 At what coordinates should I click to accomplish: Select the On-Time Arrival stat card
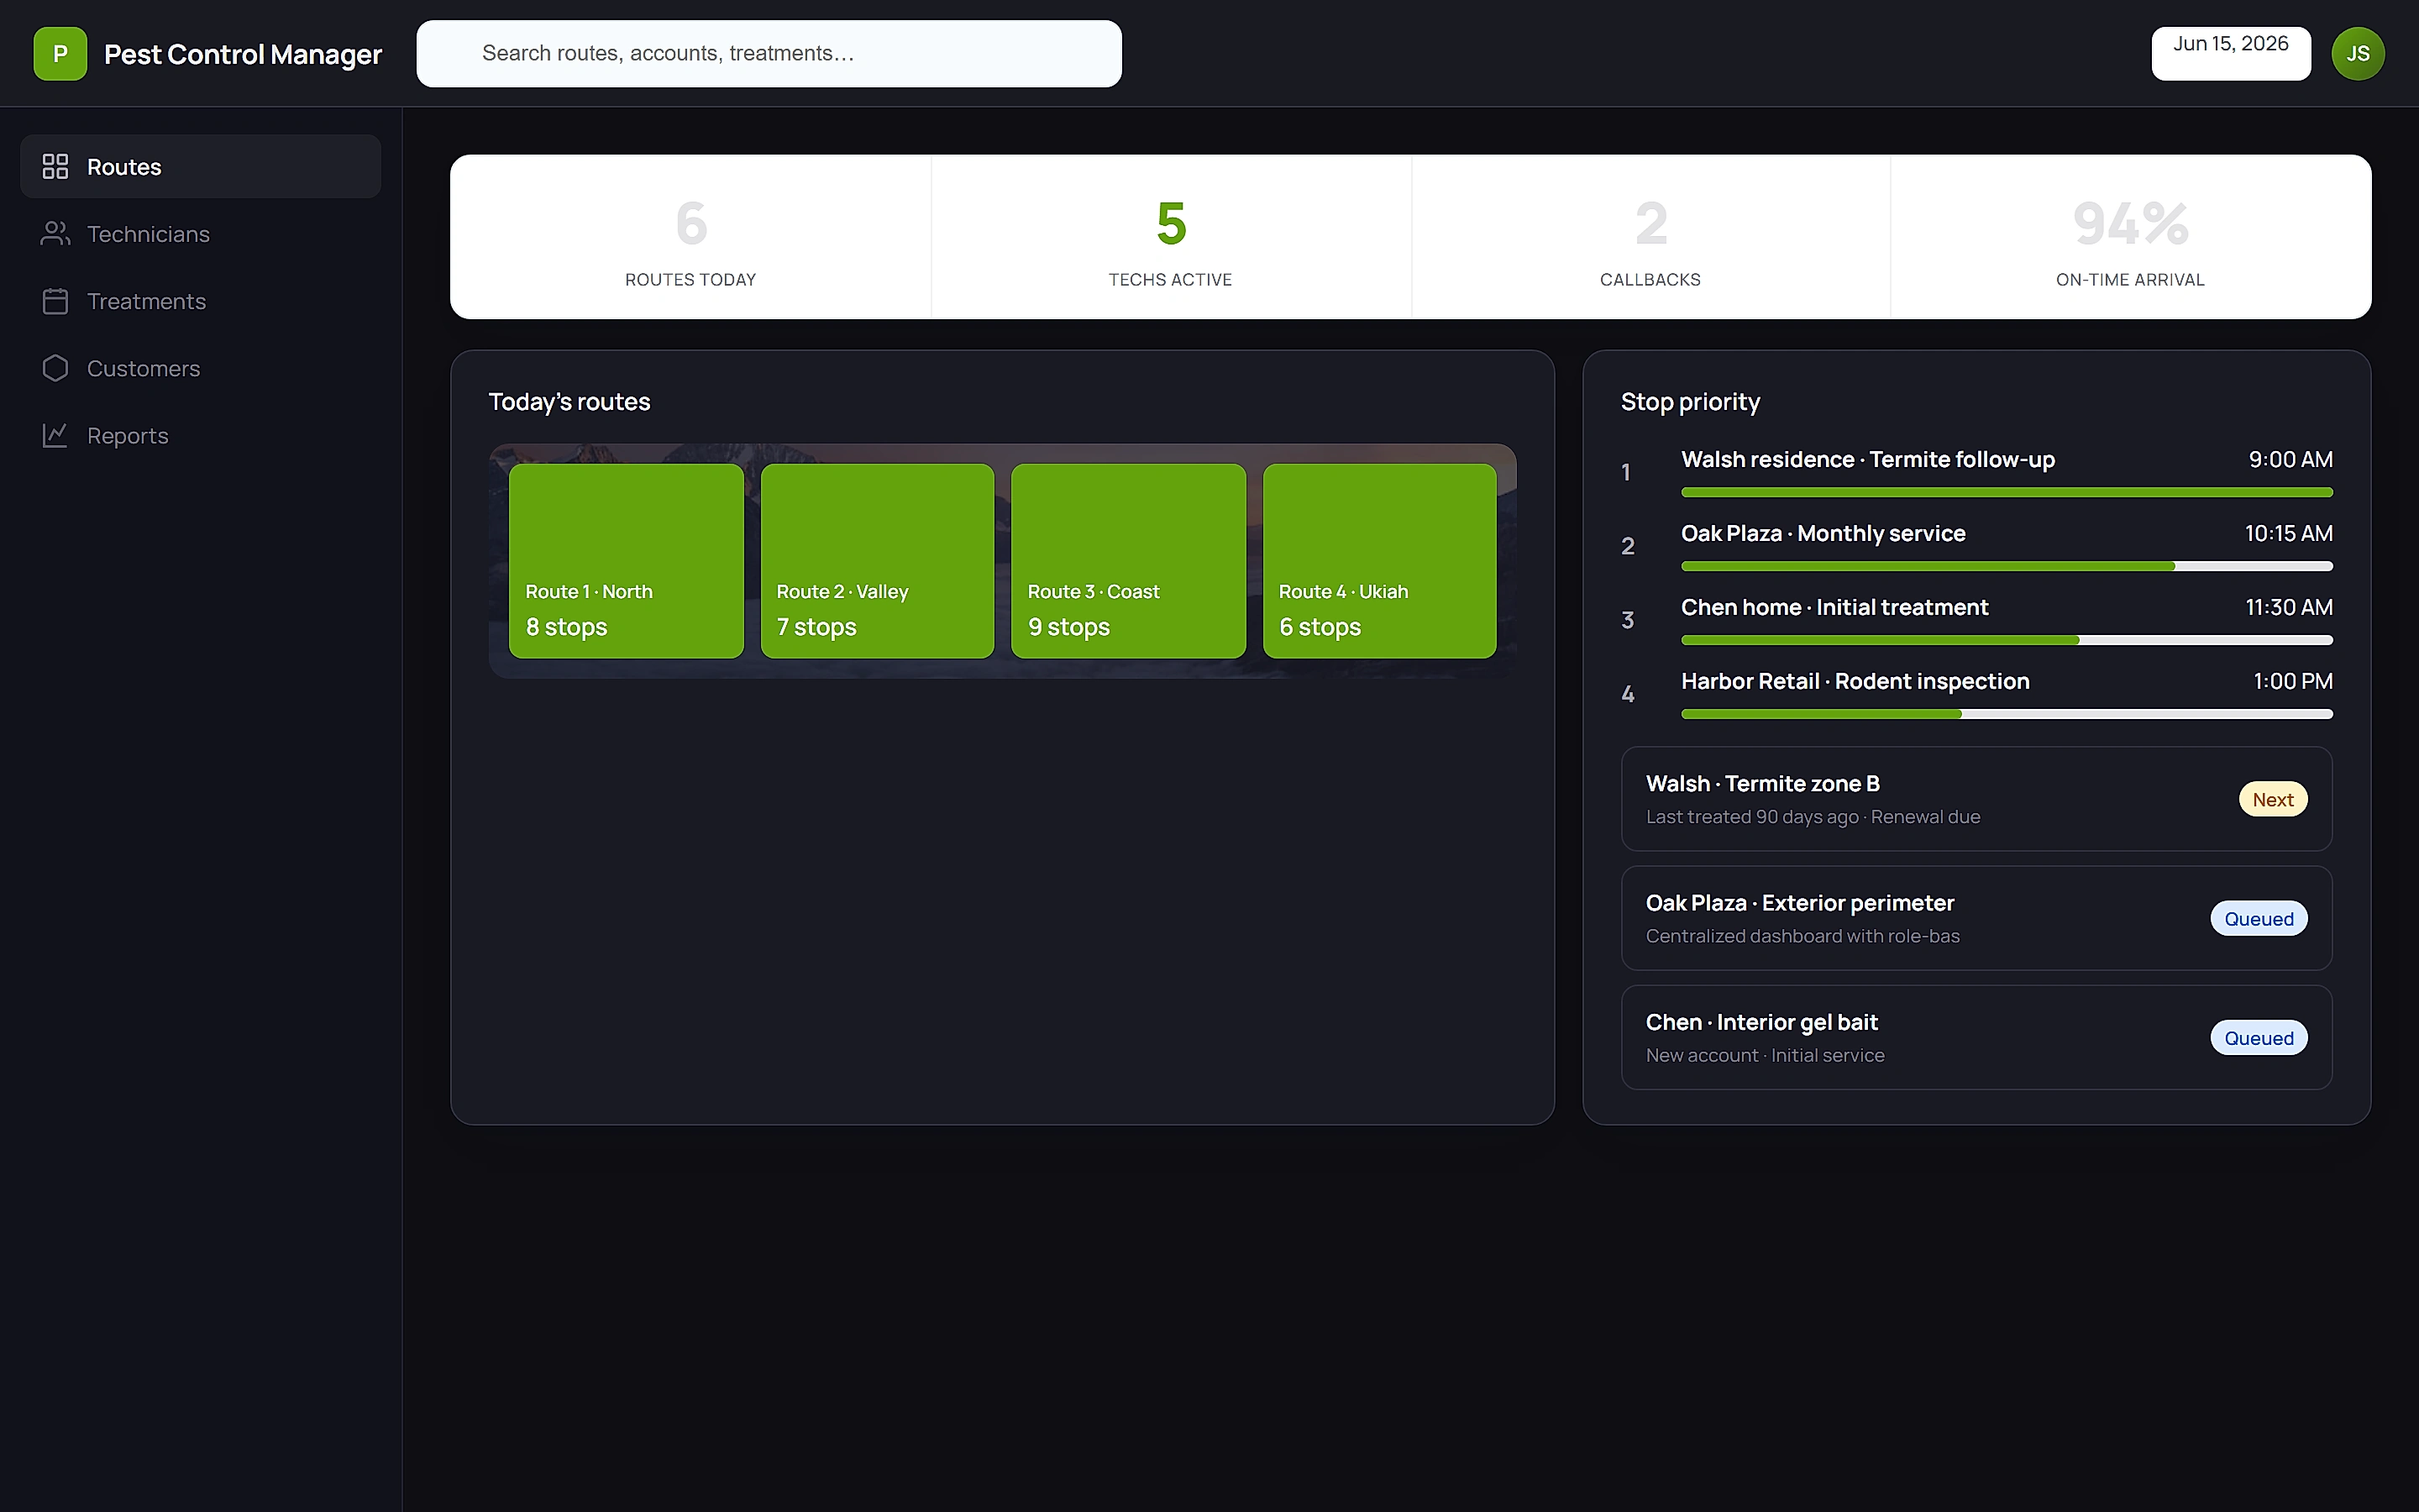[2130, 237]
